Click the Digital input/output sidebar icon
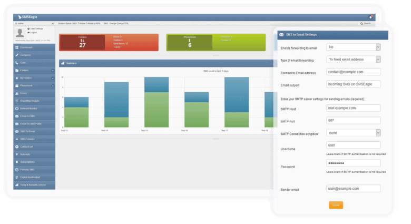 (x=16, y=177)
